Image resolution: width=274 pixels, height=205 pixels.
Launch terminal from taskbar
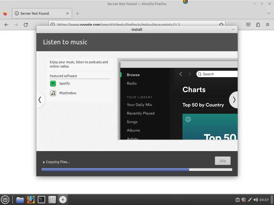coord(41,200)
